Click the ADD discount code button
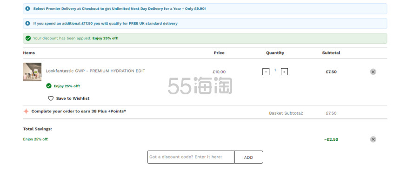The height and width of the screenshot is (171, 400). pyautogui.click(x=248, y=157)
